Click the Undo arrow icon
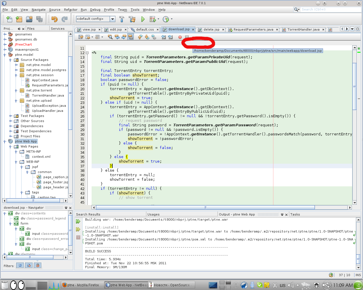 54,19
